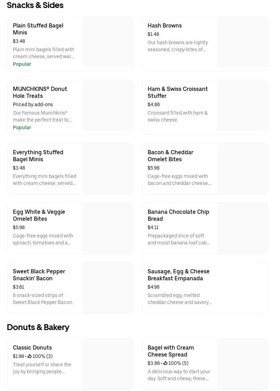280x391 pixels.
Task: Click Bagel with Cream Cheese Spread title
Action: click(x=171, y=351)
